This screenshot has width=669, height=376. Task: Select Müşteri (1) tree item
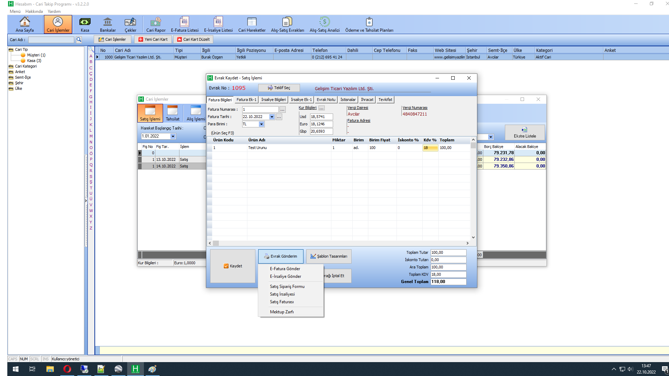(36, 55)
